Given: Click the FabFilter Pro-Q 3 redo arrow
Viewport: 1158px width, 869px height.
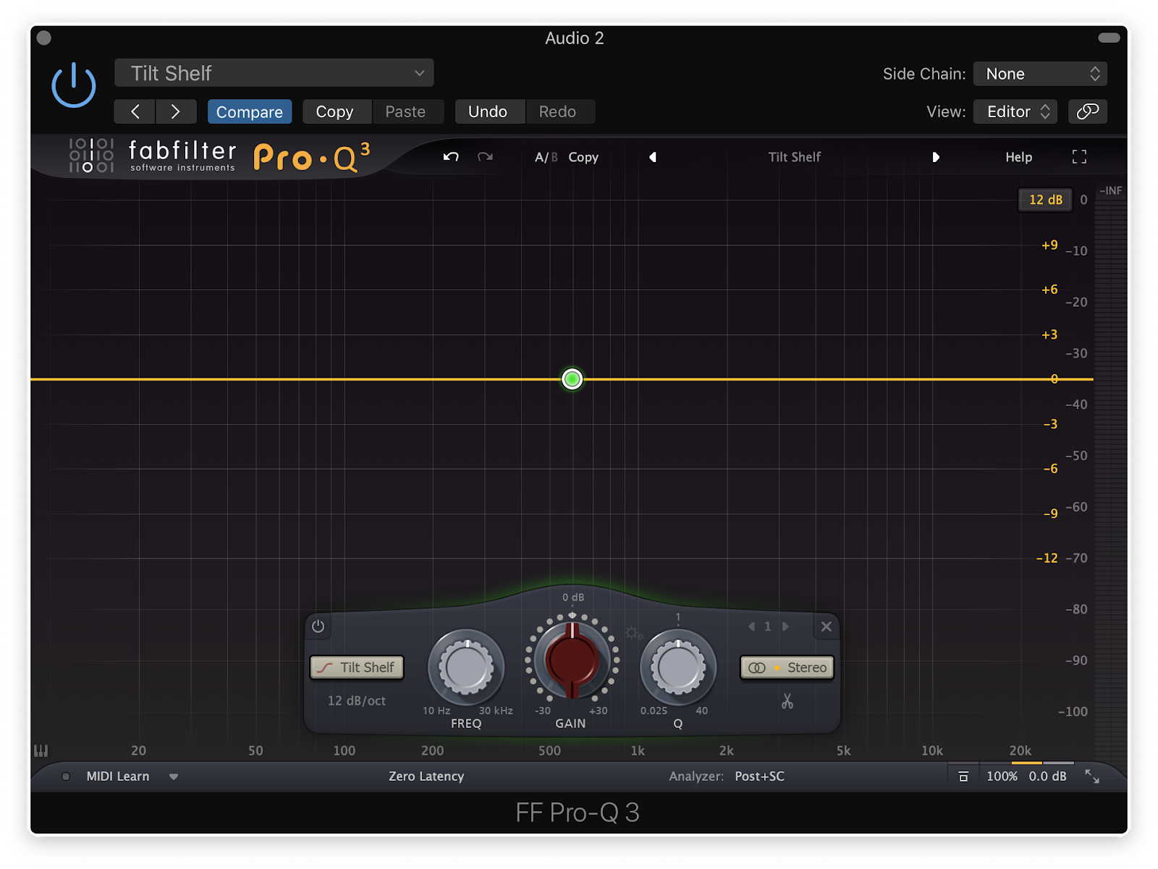Looking at the screenshot, I should pyautogui.click(x=485, y=157).
